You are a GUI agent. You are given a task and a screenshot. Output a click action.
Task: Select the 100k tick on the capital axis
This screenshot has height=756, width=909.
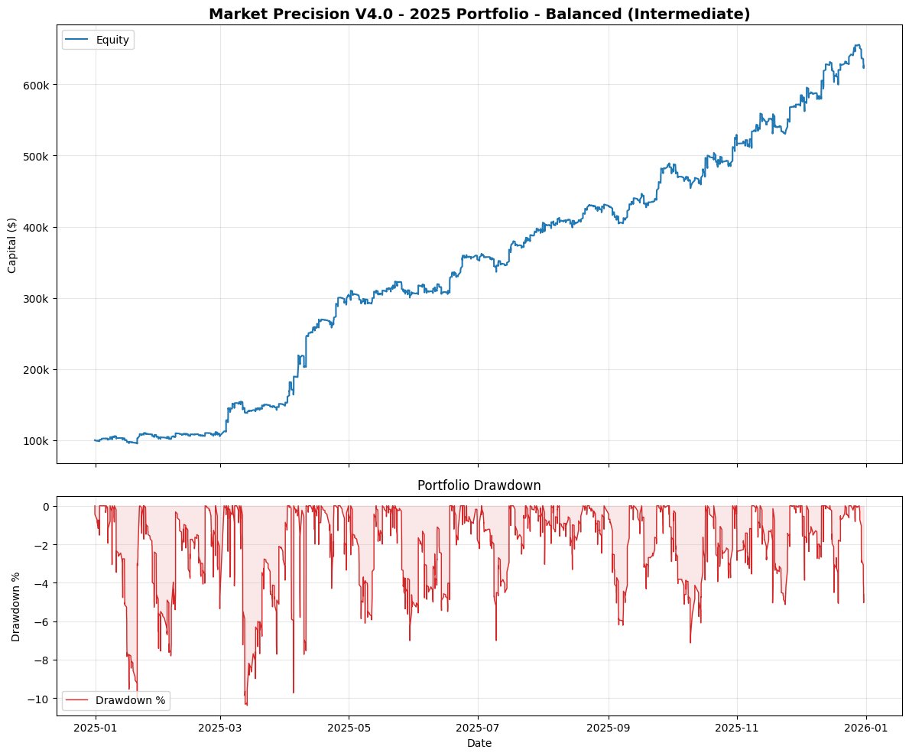coord(35,440)
